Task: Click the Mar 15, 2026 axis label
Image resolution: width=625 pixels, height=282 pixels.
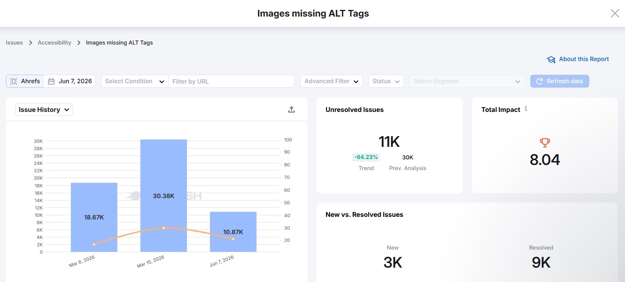Action: (x=151, y=261)
